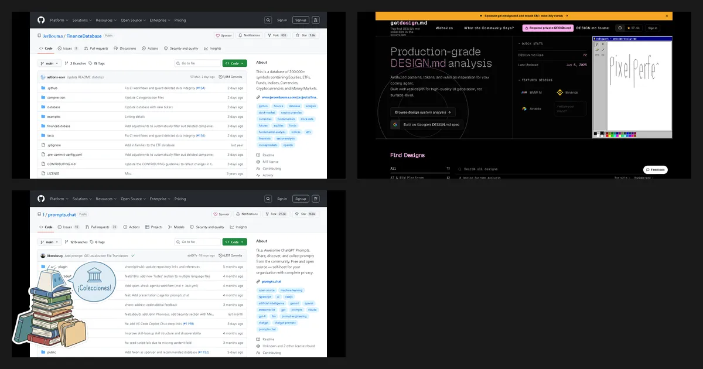
Task: Open Discussions tab in FinanceDatabase repo
Action: click(125, 49)
